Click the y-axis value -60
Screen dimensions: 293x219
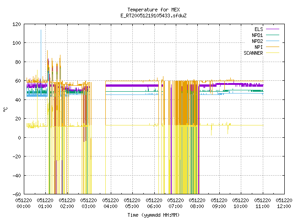[16, 194]
